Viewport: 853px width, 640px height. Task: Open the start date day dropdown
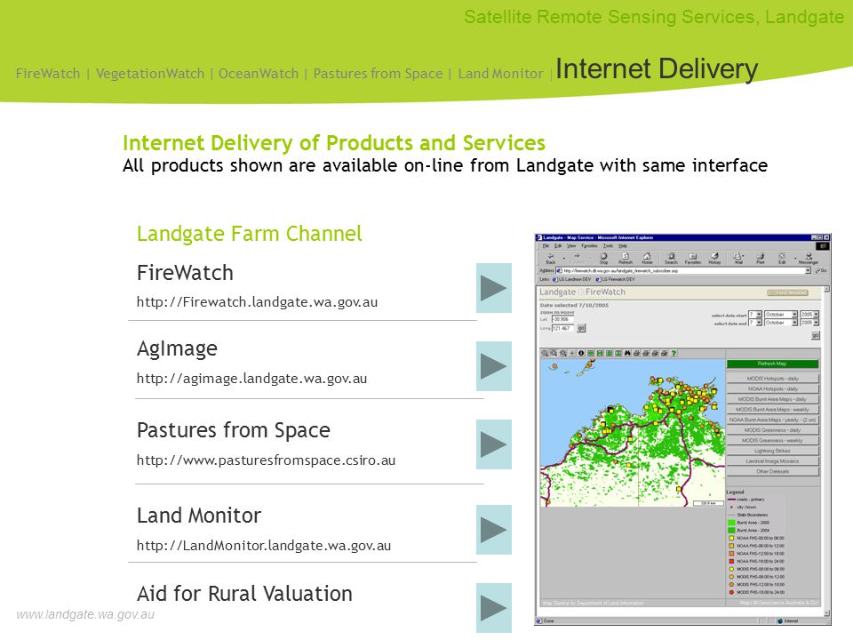[x=759, y=315]
